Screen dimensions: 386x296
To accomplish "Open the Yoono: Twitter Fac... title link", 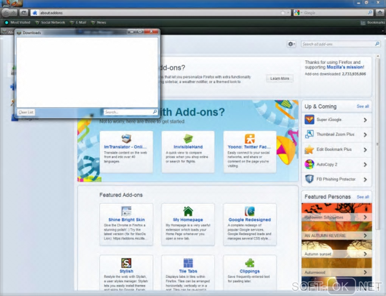I will (249, 147).
